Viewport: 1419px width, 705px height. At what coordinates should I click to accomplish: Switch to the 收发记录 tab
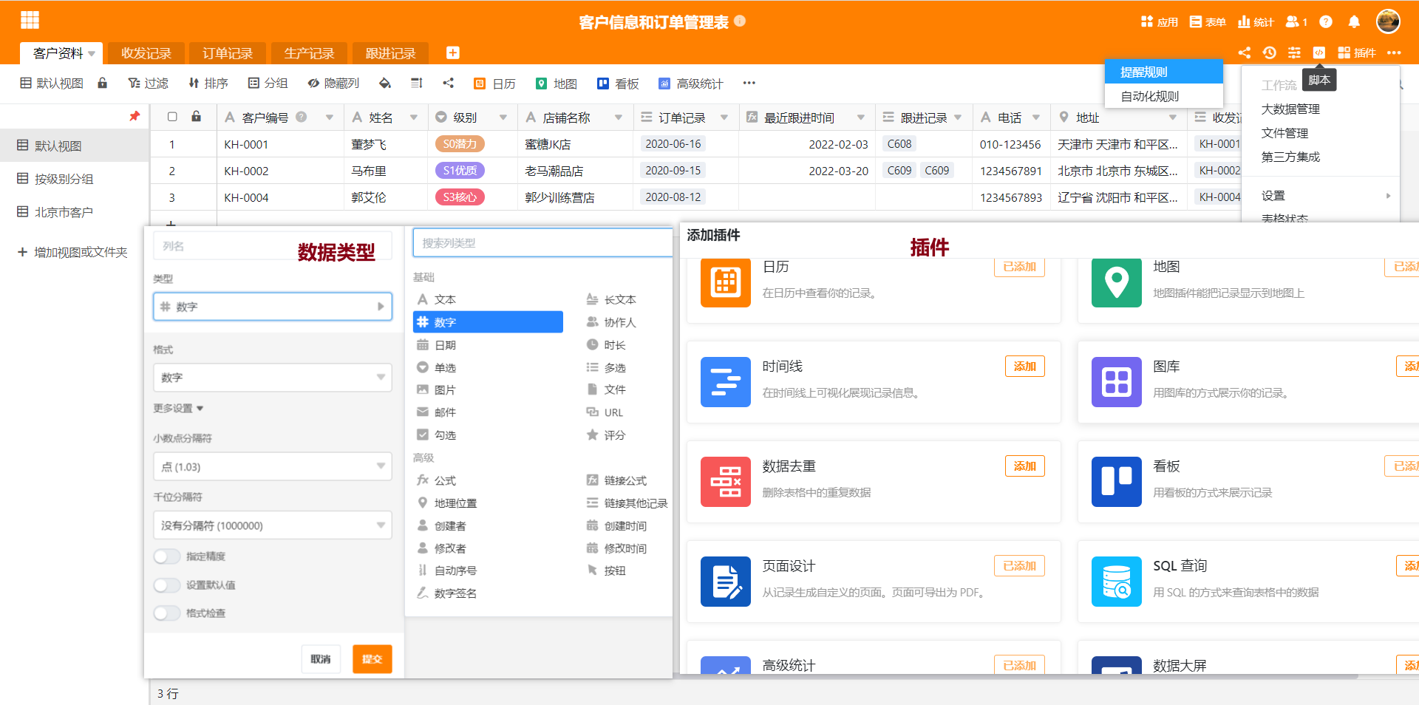click(x=146, y=53)
